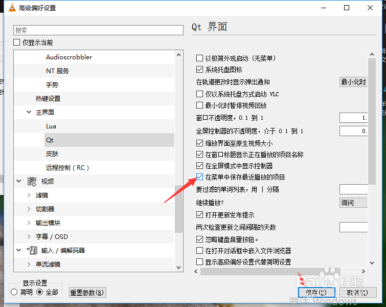
Task: Select the 简明 display radio button
Action: pos(14,292)
